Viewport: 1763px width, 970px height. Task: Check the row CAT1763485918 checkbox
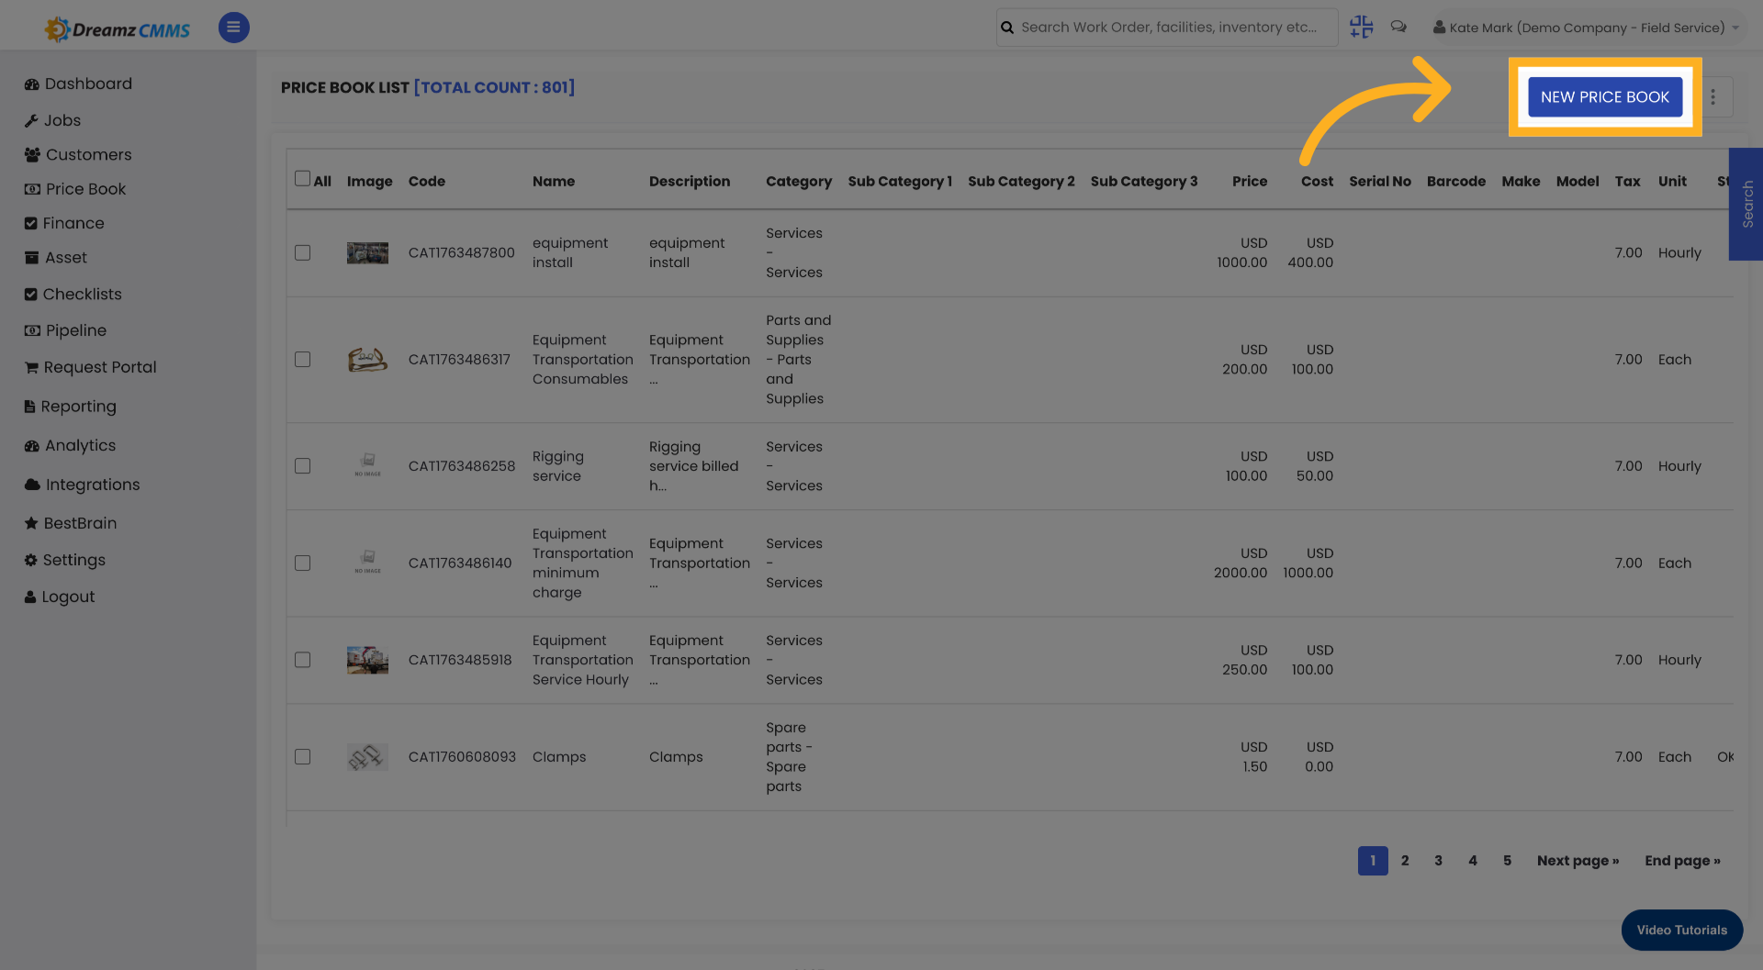coord(302,659)
